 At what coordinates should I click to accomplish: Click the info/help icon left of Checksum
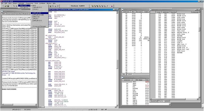[58, 6]
